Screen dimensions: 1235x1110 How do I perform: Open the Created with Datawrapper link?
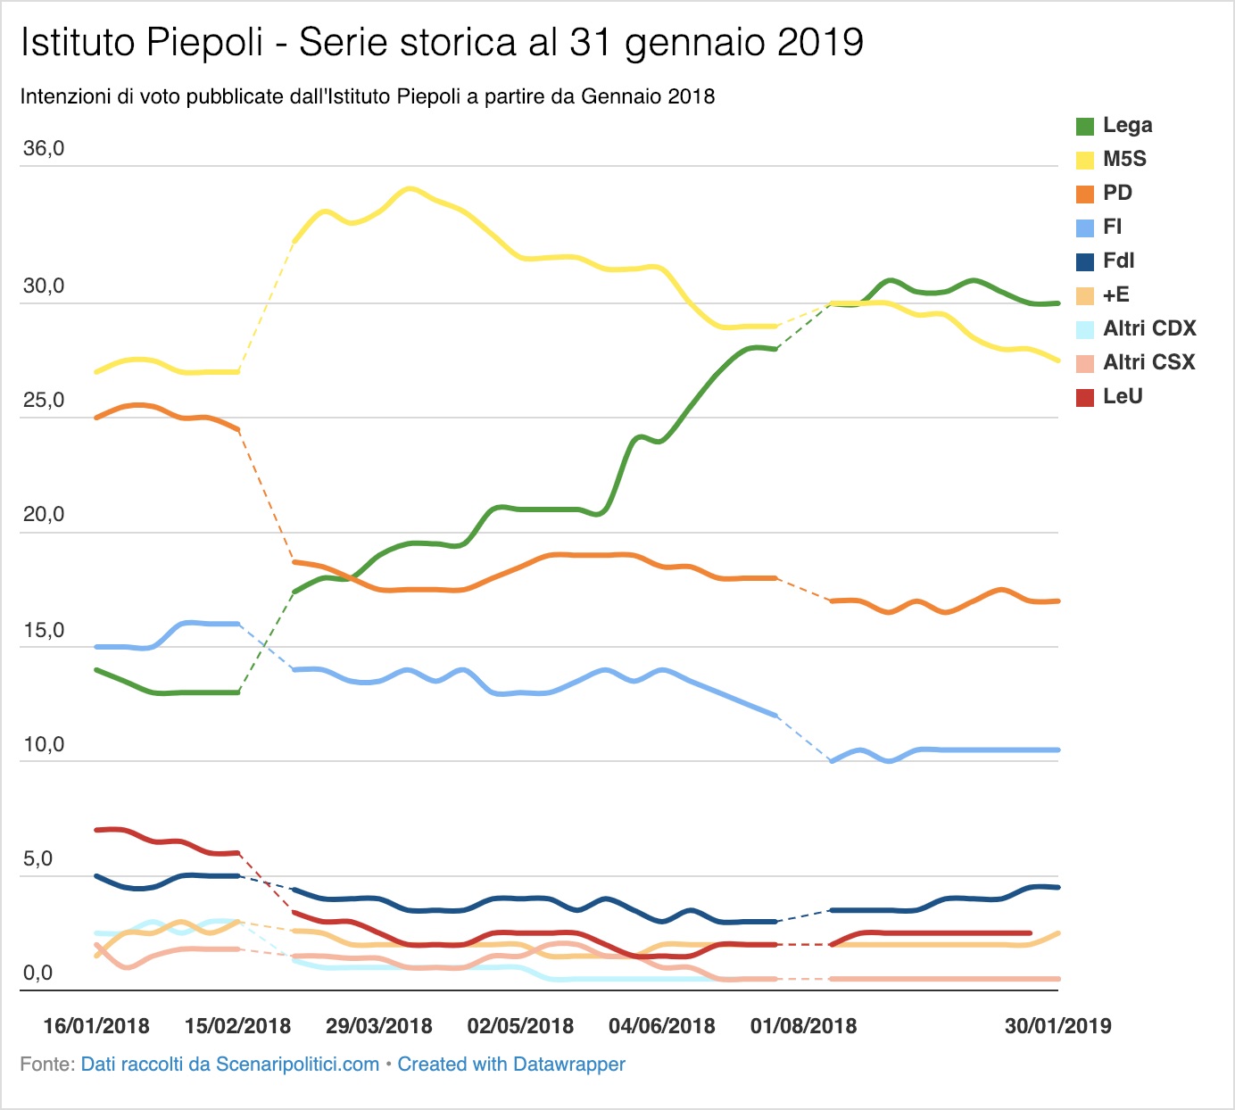click(x=511, y=1064)
